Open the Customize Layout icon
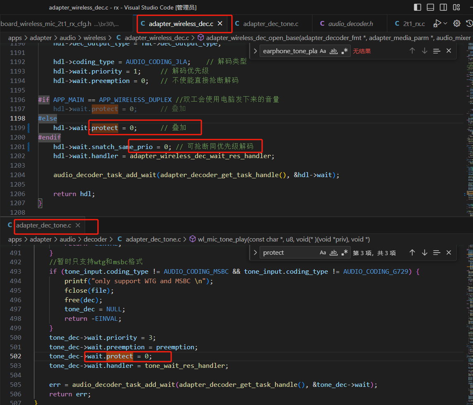Screen dimensions: 473x405 click(x=456, y=7)
